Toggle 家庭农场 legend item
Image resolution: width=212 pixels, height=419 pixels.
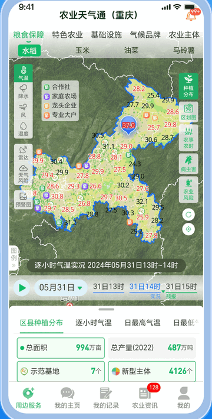pos(61,96)
